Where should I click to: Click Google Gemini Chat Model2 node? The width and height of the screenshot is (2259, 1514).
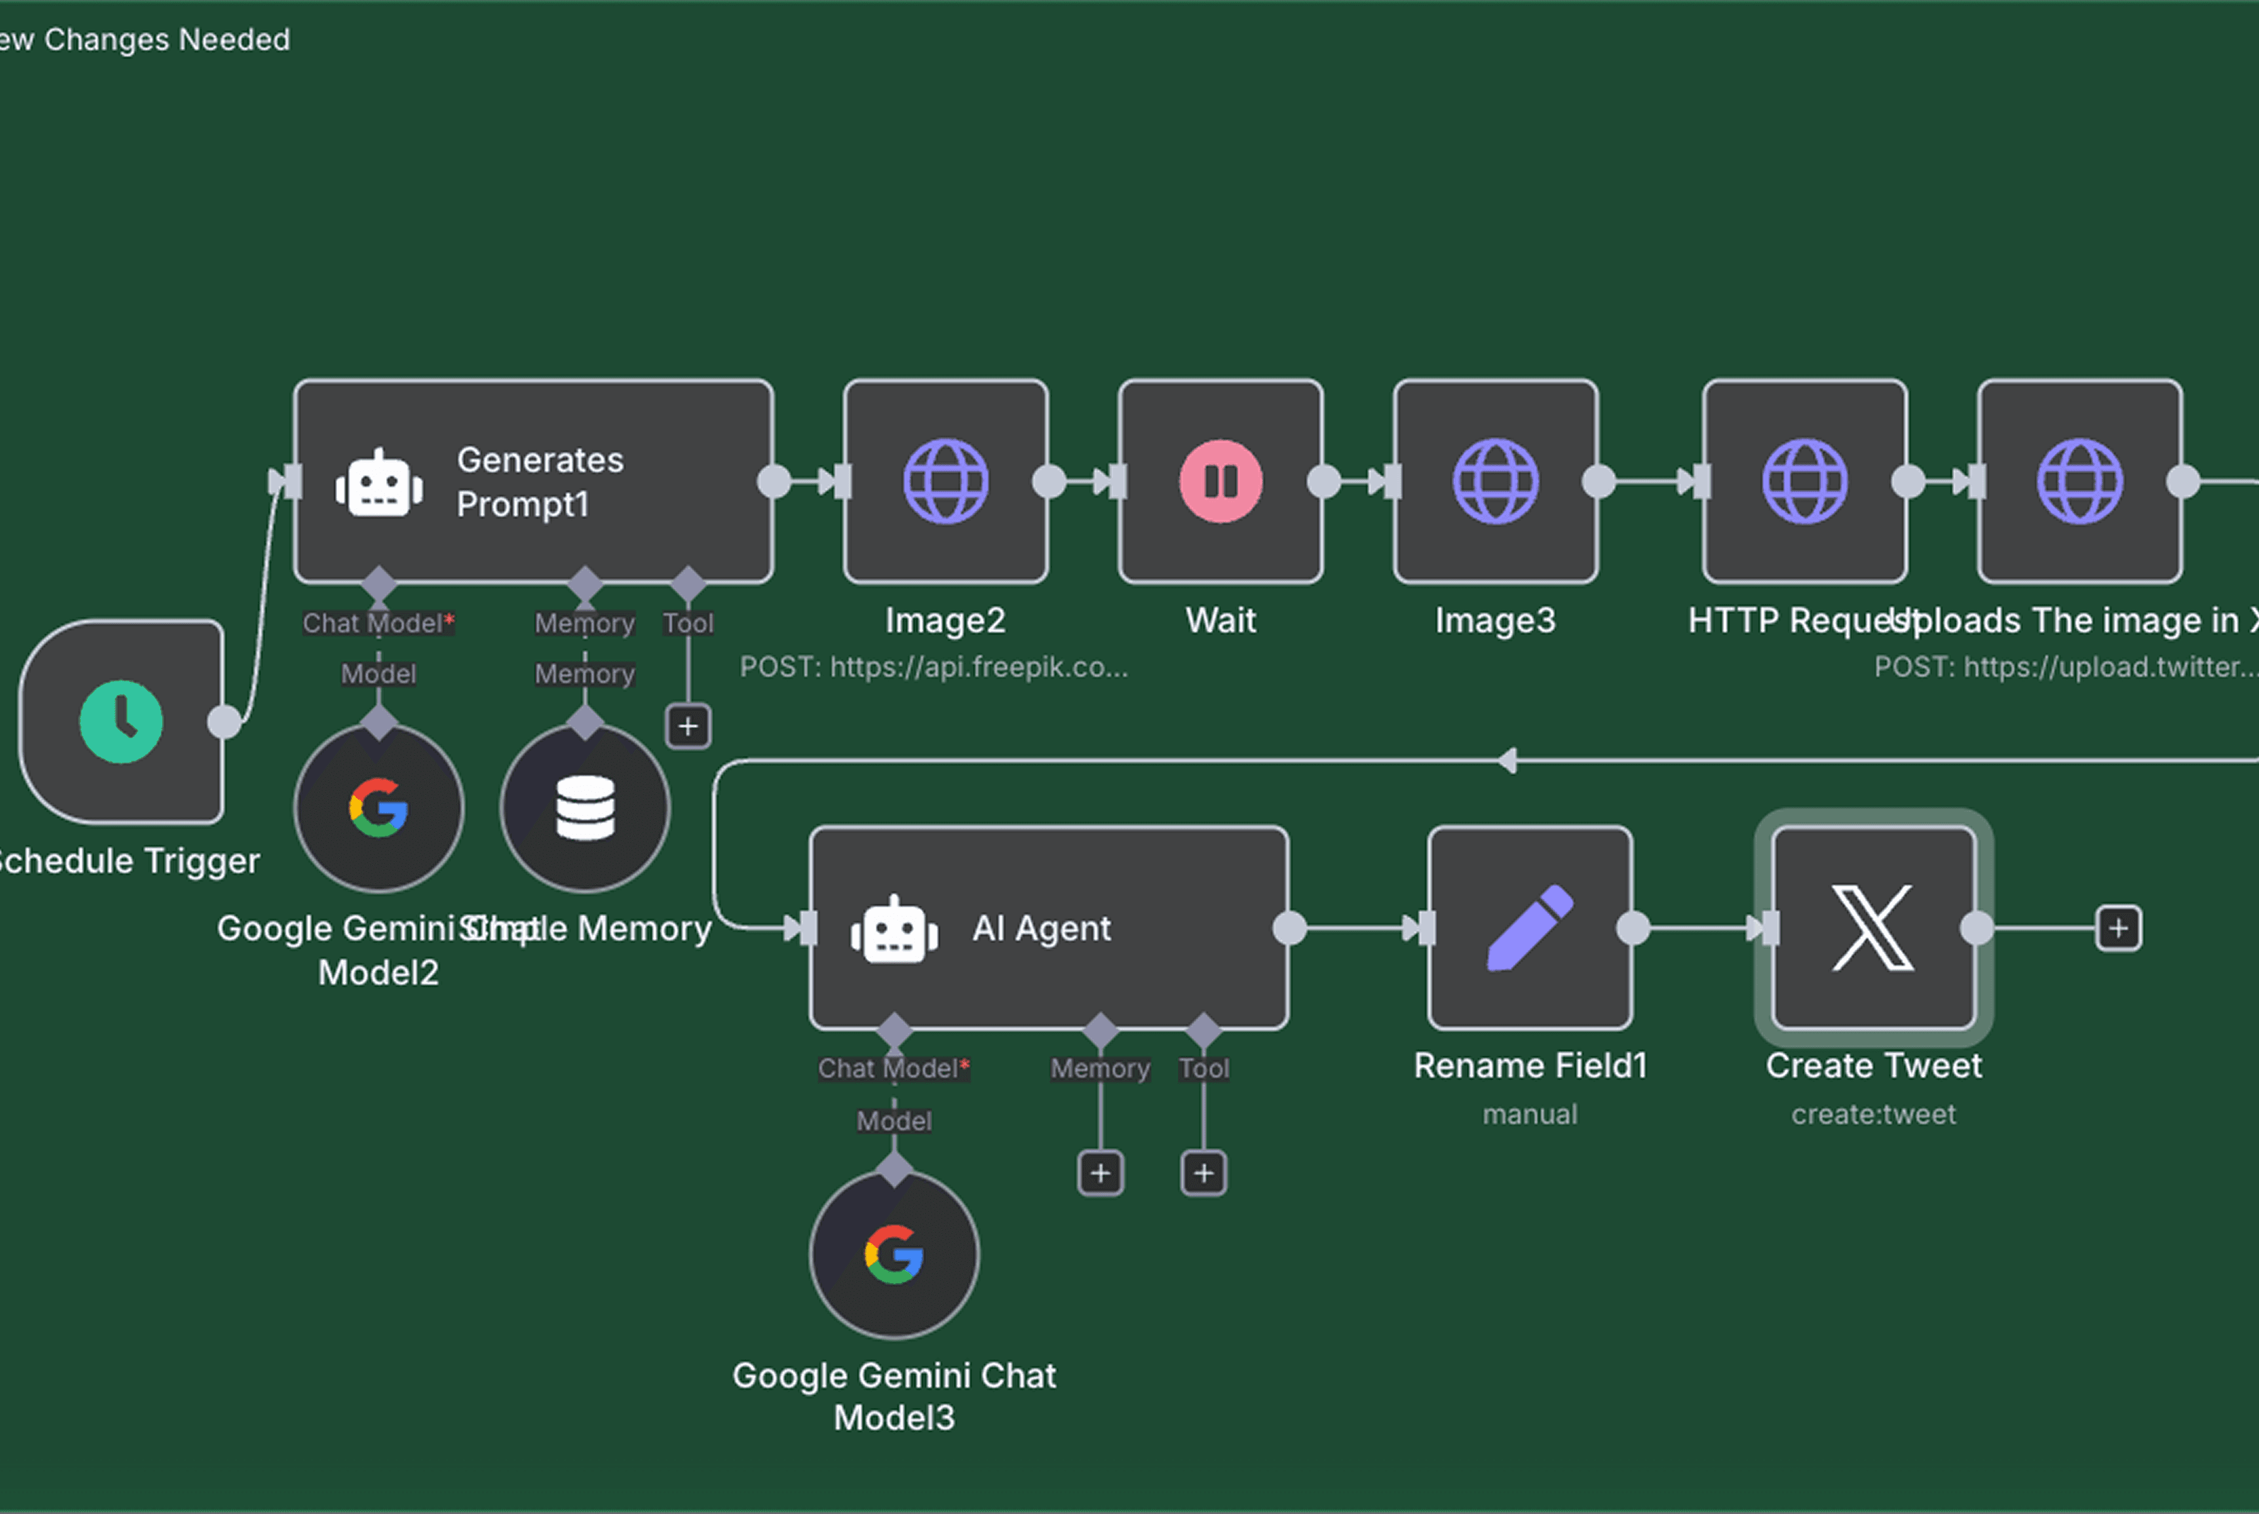379,807
